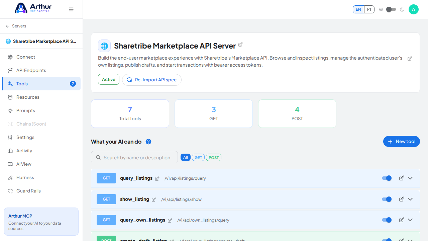Edit the server description with pencil icon
428x241 pixels.
[x=410, y=59]
